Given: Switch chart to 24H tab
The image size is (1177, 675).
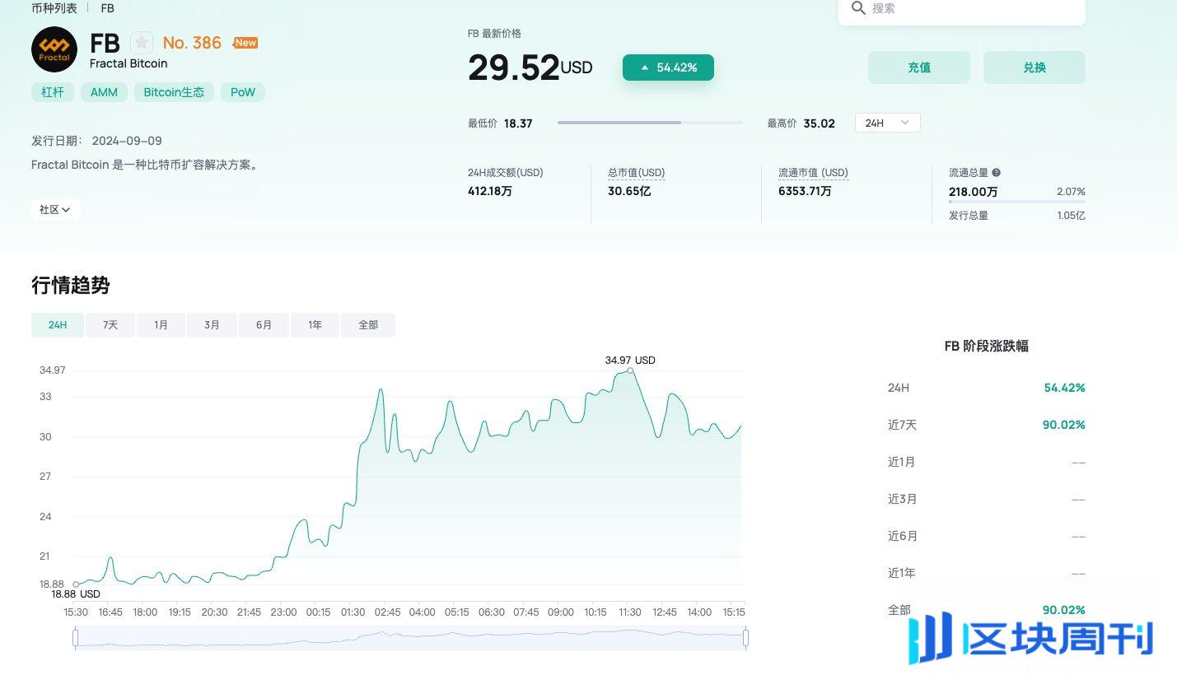Looking at the screenshot, I should click(x=58, y=325).
